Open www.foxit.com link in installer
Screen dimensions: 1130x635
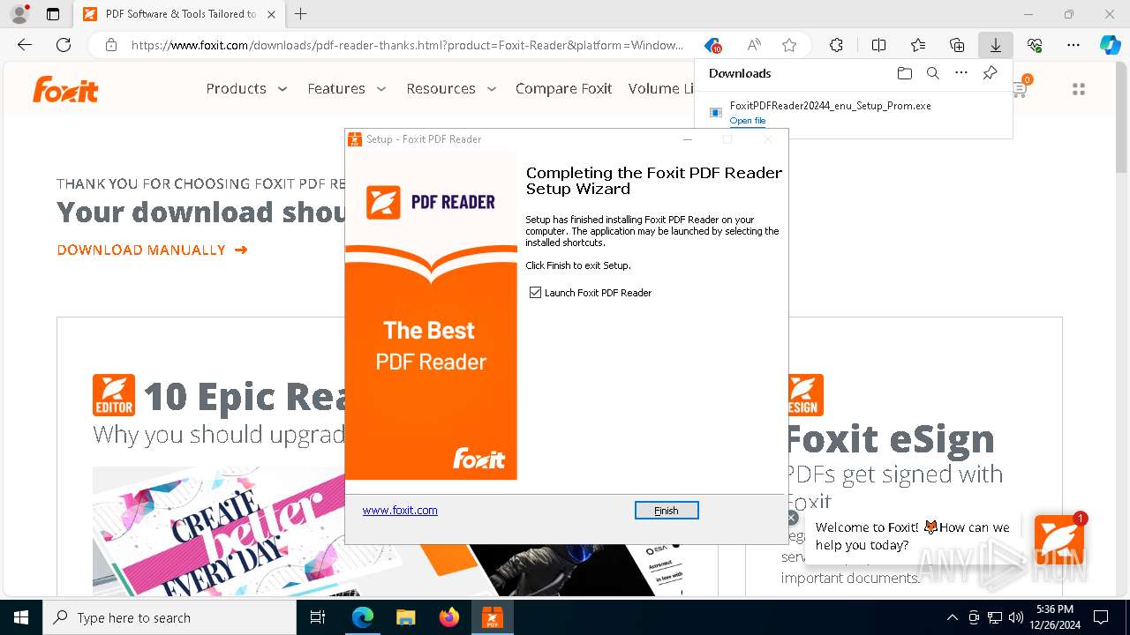coord(400,510)
